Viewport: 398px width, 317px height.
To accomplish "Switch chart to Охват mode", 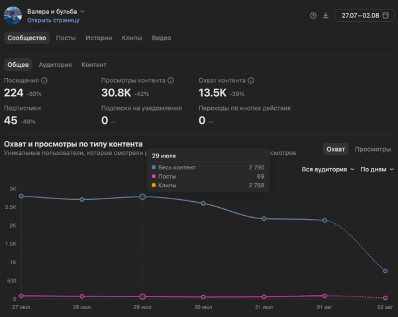I will [x=336, y=149].
